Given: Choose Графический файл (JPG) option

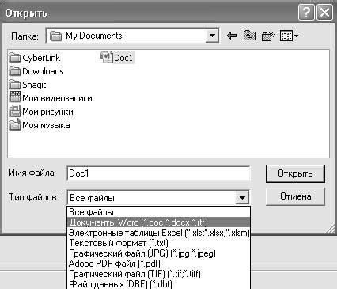Looking at the screenshot, I should coord(158,253).
